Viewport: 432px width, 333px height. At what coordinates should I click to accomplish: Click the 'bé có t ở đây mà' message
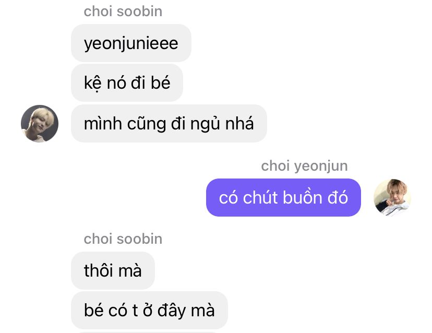(149, 310)
